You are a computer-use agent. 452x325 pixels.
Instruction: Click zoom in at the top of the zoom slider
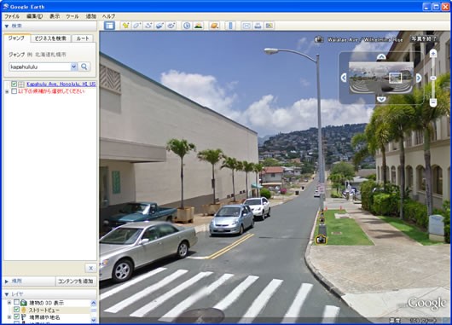coord(433,53)
